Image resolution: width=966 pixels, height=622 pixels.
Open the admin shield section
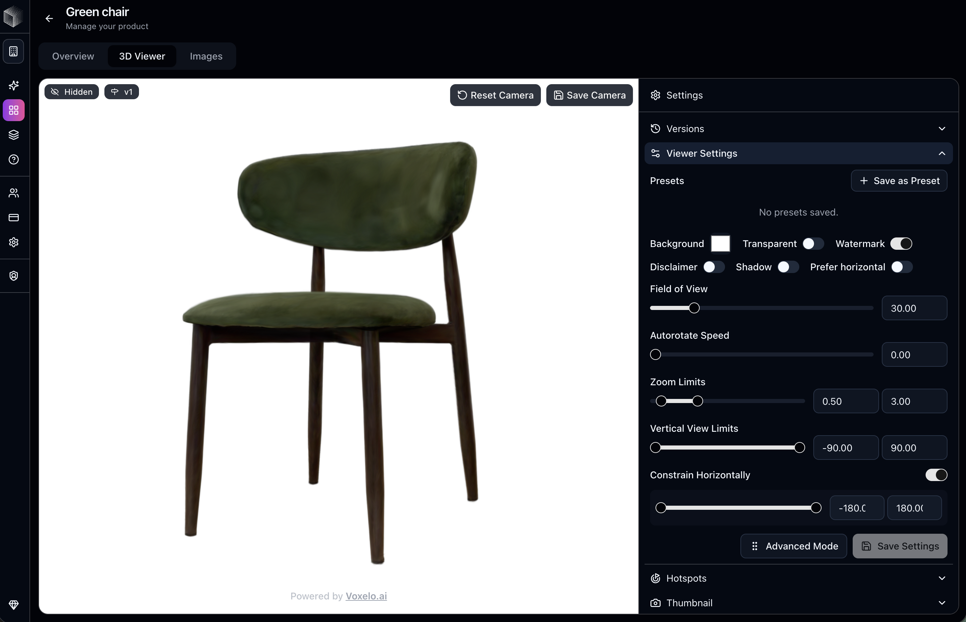click(14, 275)
